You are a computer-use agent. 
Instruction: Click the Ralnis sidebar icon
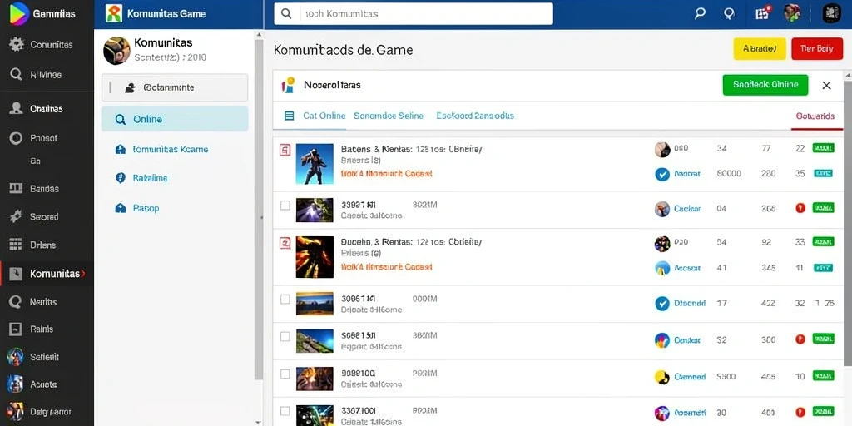point(16,329)
